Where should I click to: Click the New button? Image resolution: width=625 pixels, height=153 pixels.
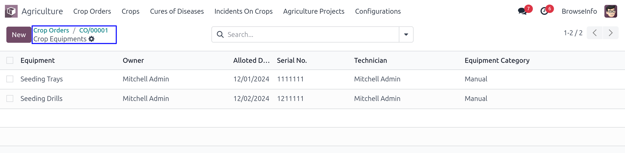(19, 35)
